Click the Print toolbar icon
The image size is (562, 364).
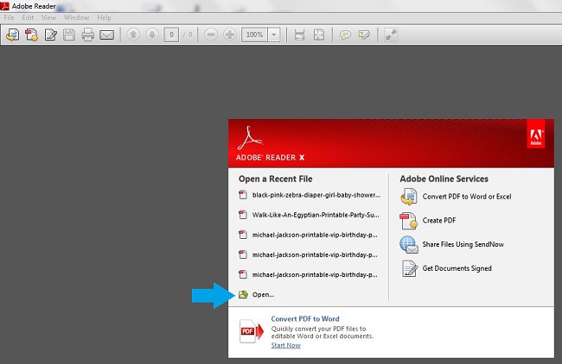coord(87,35)
